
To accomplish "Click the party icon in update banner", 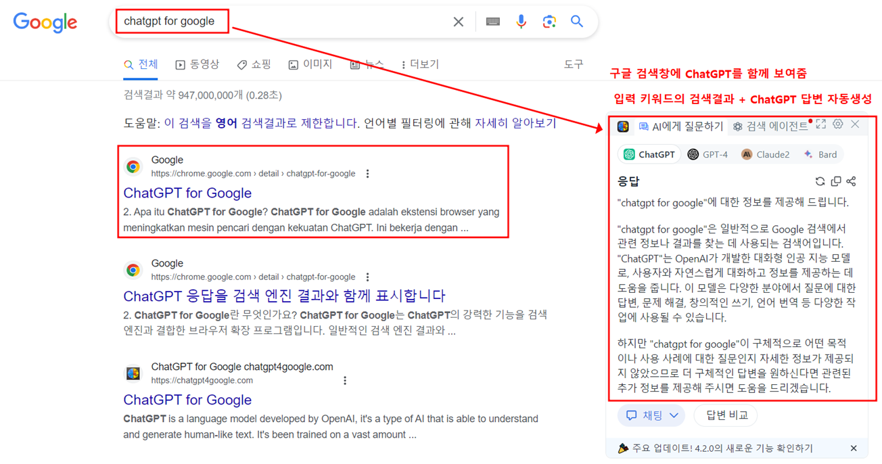I will (x=623, y=448).
